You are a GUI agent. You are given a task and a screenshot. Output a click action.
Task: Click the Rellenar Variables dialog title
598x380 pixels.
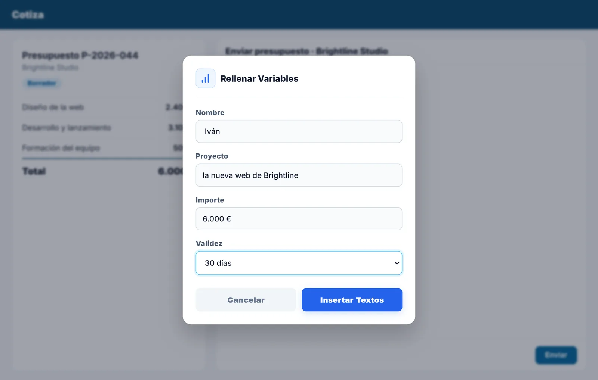[259, 78]
